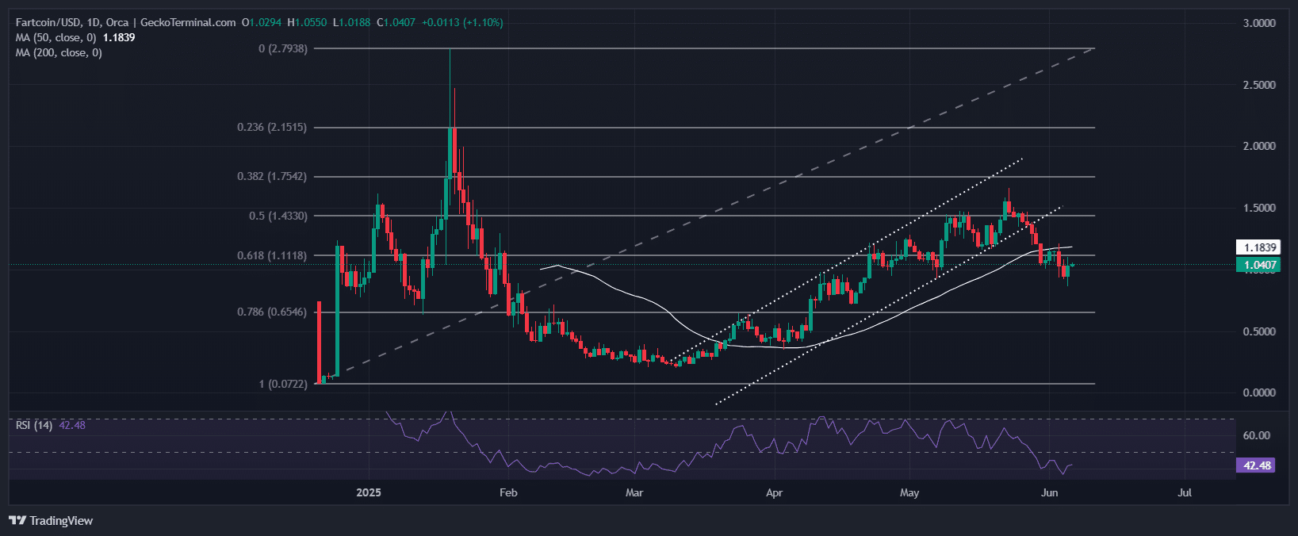Click the RSI 60.00 axis label
Image resolution: width=1298 pixels, height=536 pixels.
pos(1257,435)
